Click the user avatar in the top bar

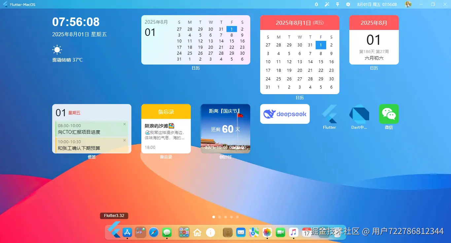[x=408, y=4]
